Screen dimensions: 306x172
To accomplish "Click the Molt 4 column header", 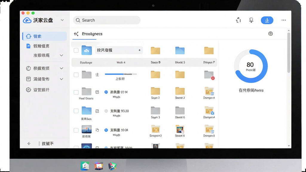I will pos(121,62).
